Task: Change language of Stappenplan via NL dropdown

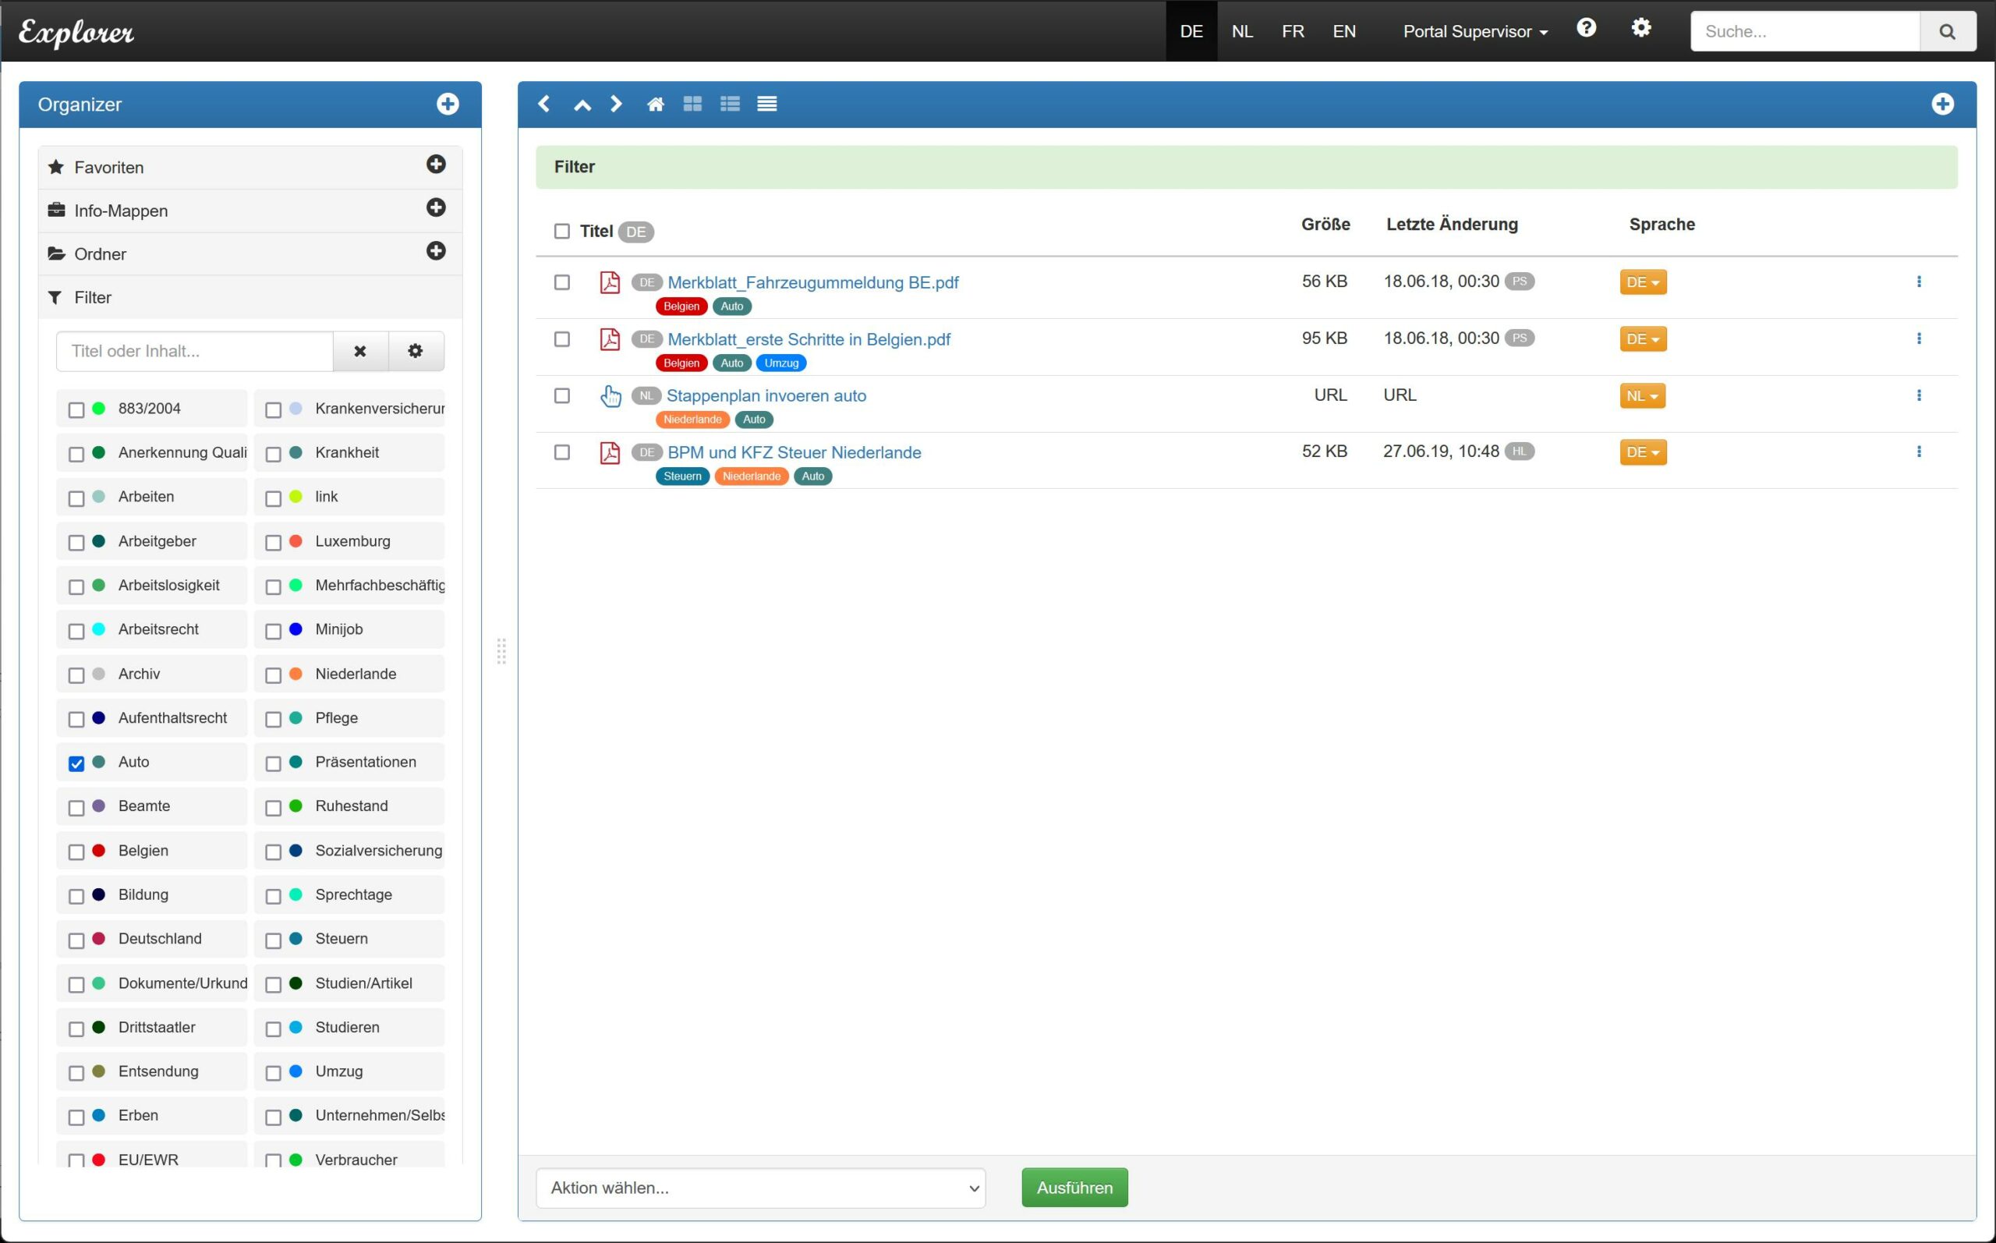Action: pos(1642,396)
